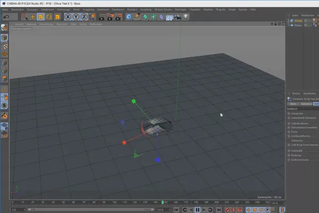
Task: Select the Live Selection tool
Action: (x=24, y=17)
